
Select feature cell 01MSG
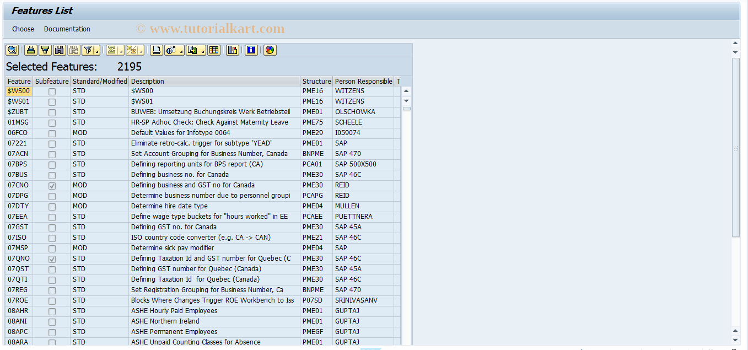click(x=19, y=122)
